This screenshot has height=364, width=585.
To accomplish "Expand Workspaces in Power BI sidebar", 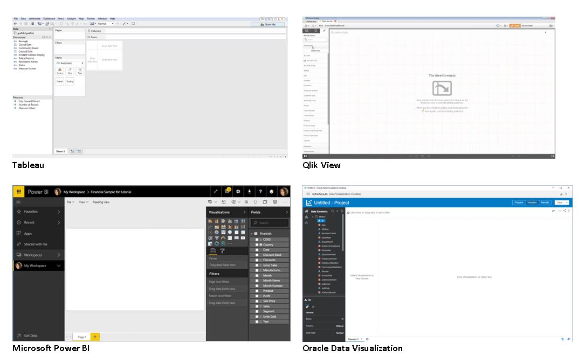I will tap(59, 255).
